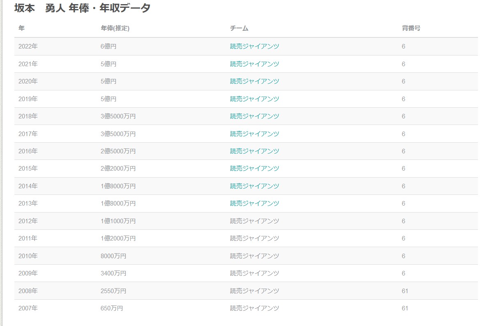Open the 読売ジャイアンツ link for 2017年
Image resolution: width=487 pixels, height=326 pixels.
(254, 134)
